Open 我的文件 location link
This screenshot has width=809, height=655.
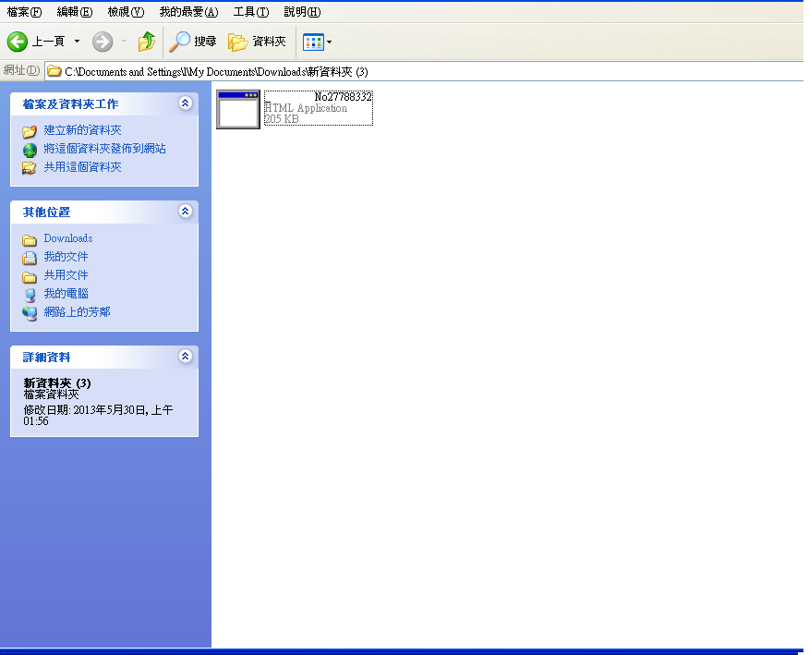(x=66, y=257)
